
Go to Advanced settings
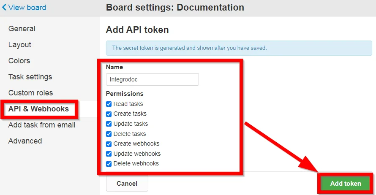click(25, 141)
